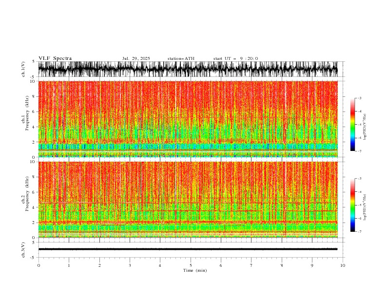Click the ch.1 spectrogram panel
386x298 pixels.
coord(188,119)
